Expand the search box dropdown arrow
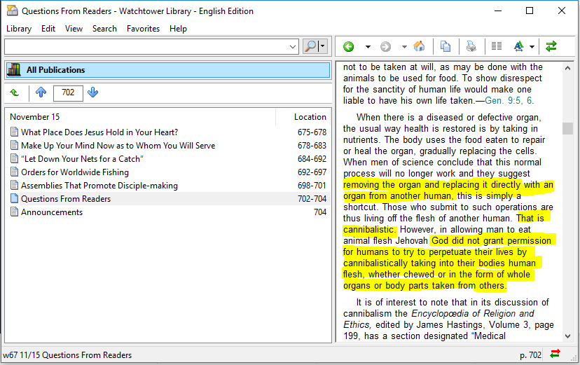This screenshot has height=365, width=580. (x=294, y=47)
